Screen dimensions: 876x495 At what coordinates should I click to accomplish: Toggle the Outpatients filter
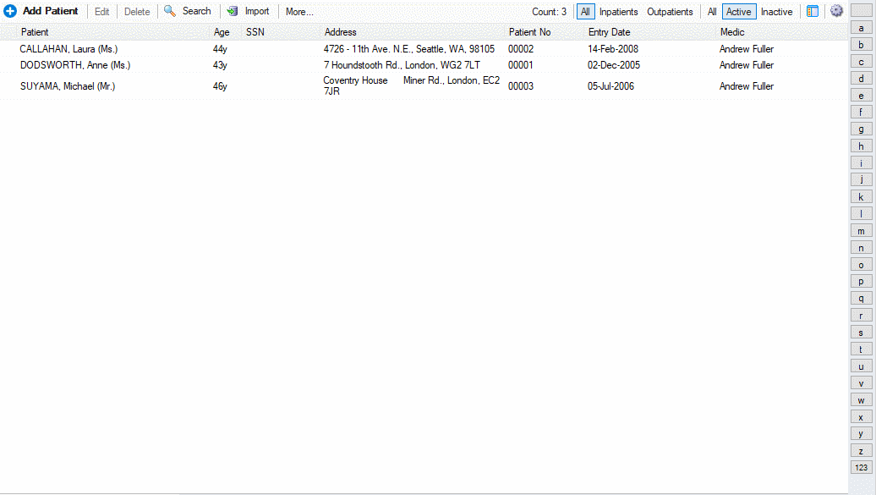tap(670, 12)
